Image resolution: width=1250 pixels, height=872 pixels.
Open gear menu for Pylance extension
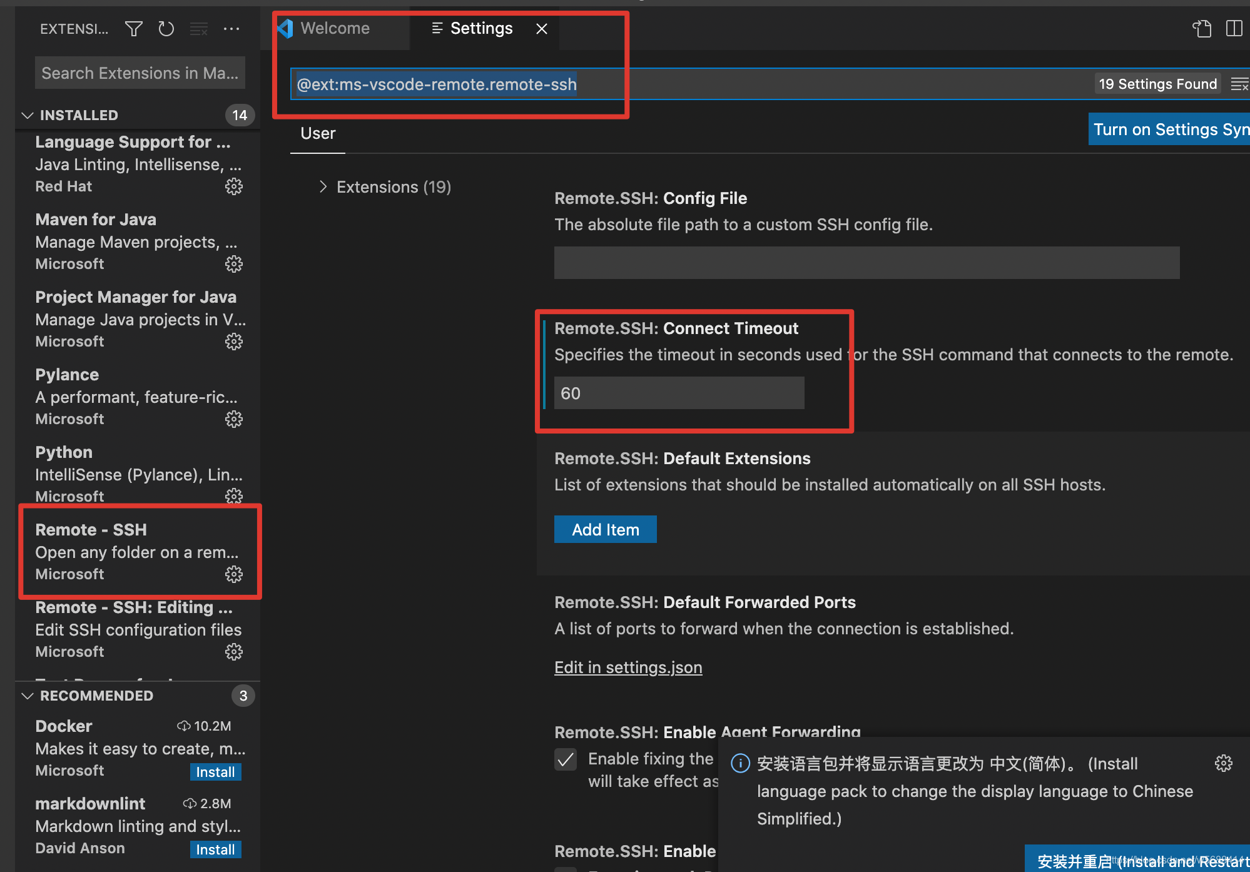click(x=234, y=419)
